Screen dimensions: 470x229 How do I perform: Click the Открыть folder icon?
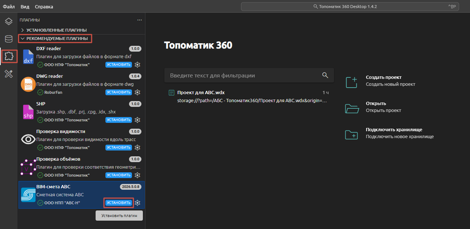click(x=352, y=108)
